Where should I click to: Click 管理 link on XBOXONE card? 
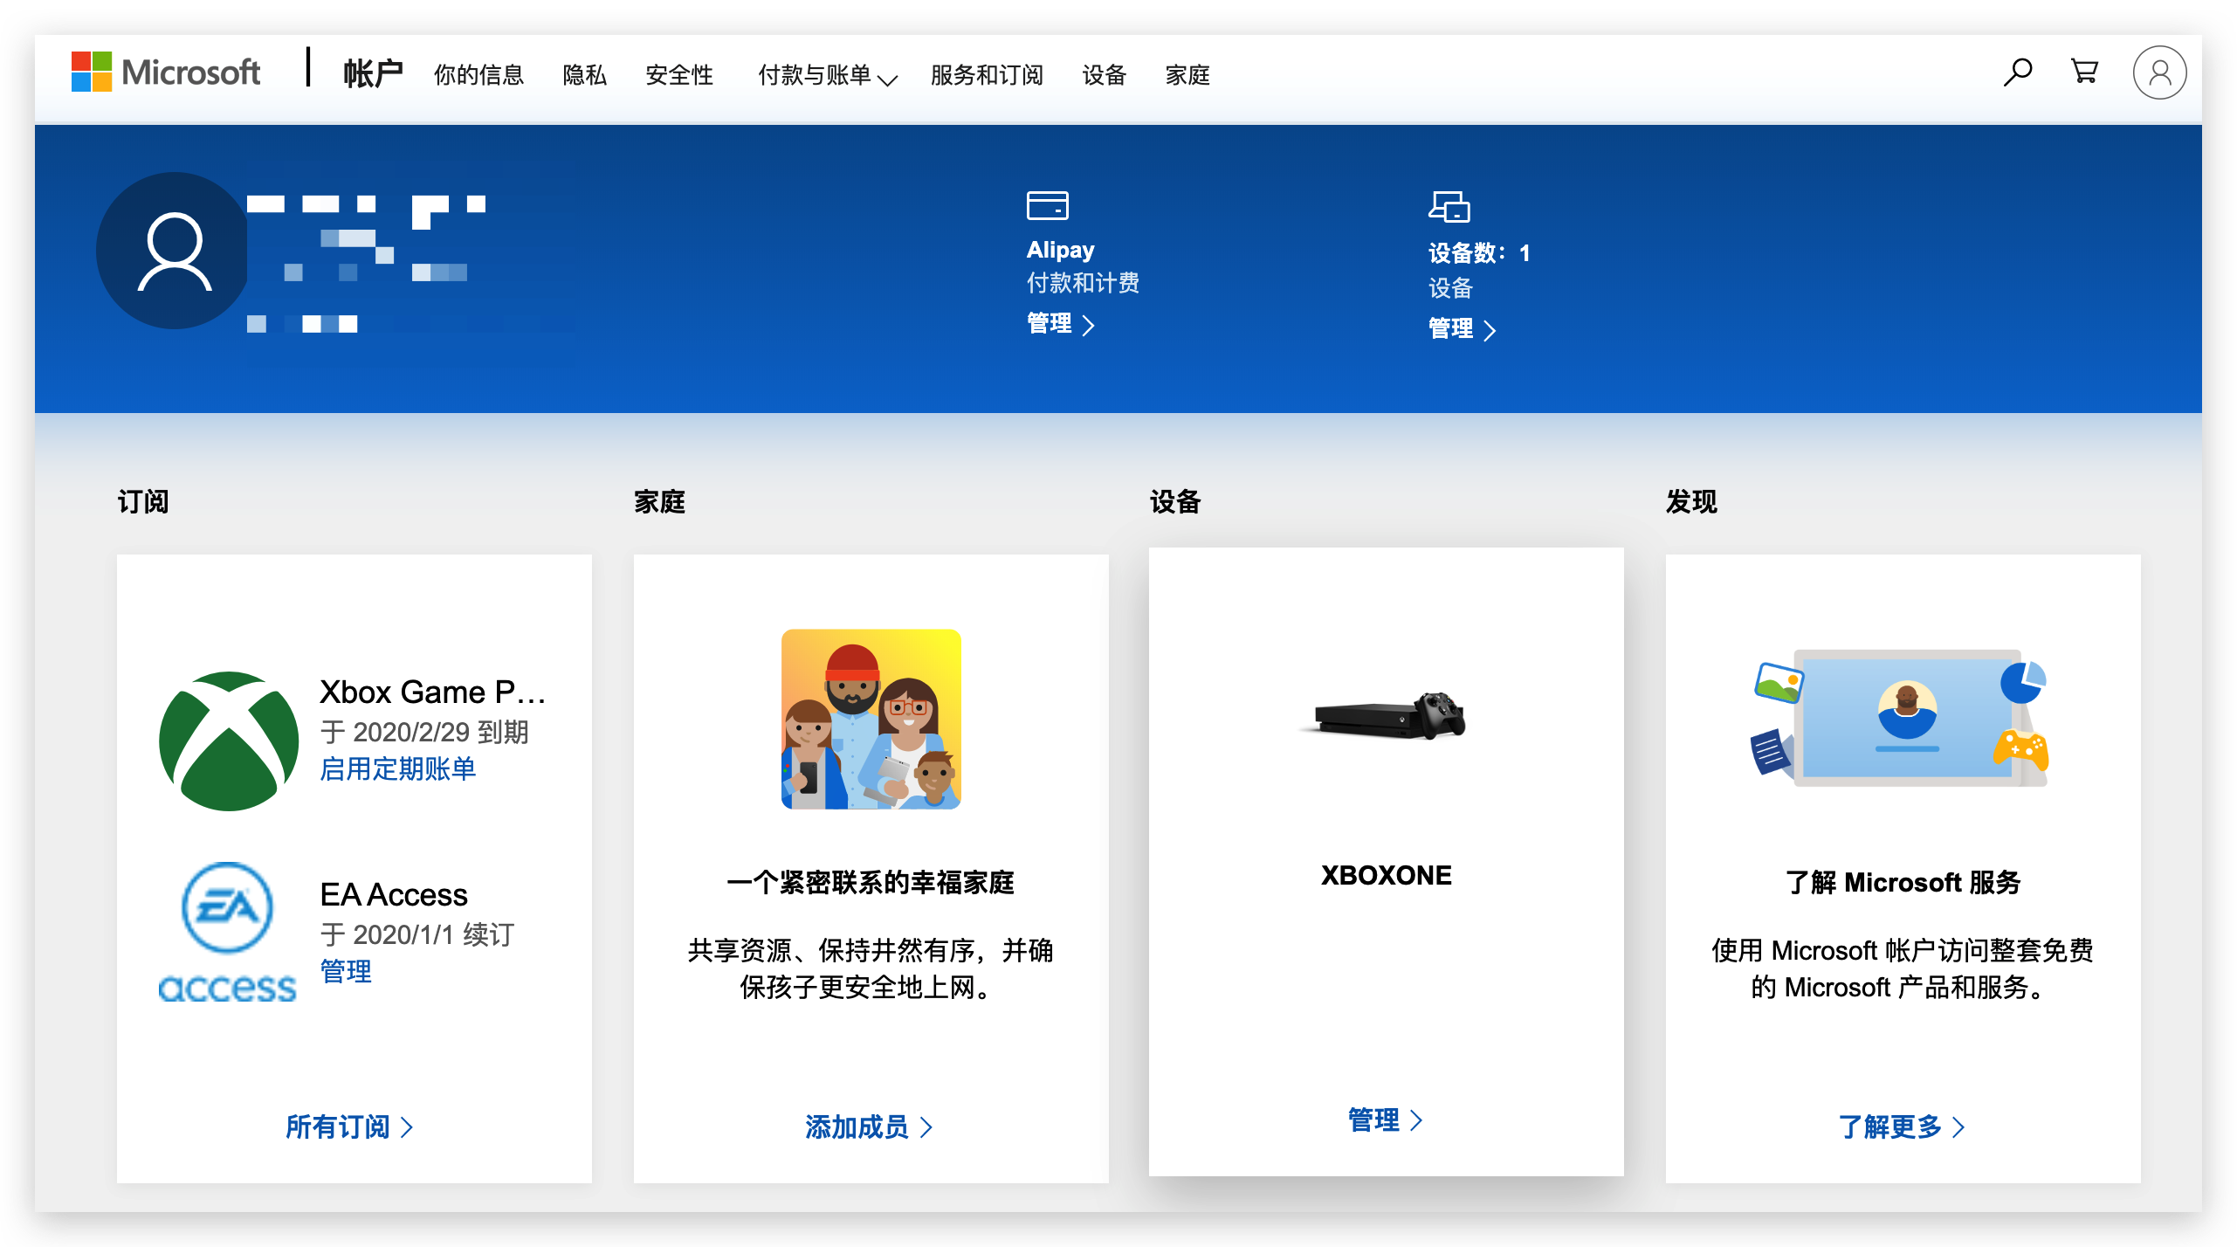point(1385,1120)
